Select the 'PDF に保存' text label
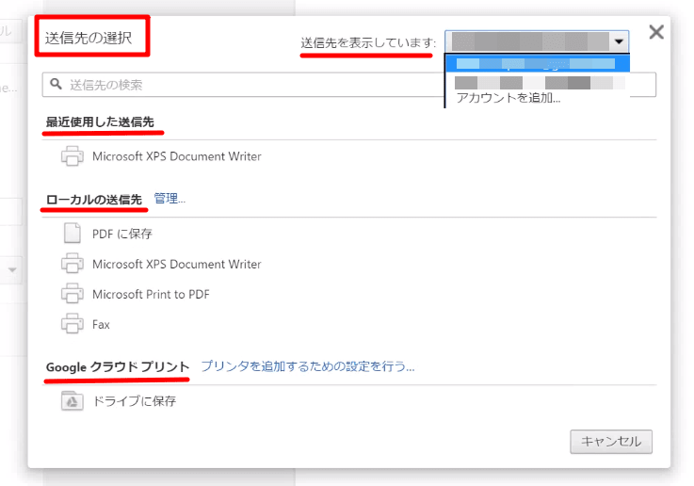 click(x=122, y=234)
